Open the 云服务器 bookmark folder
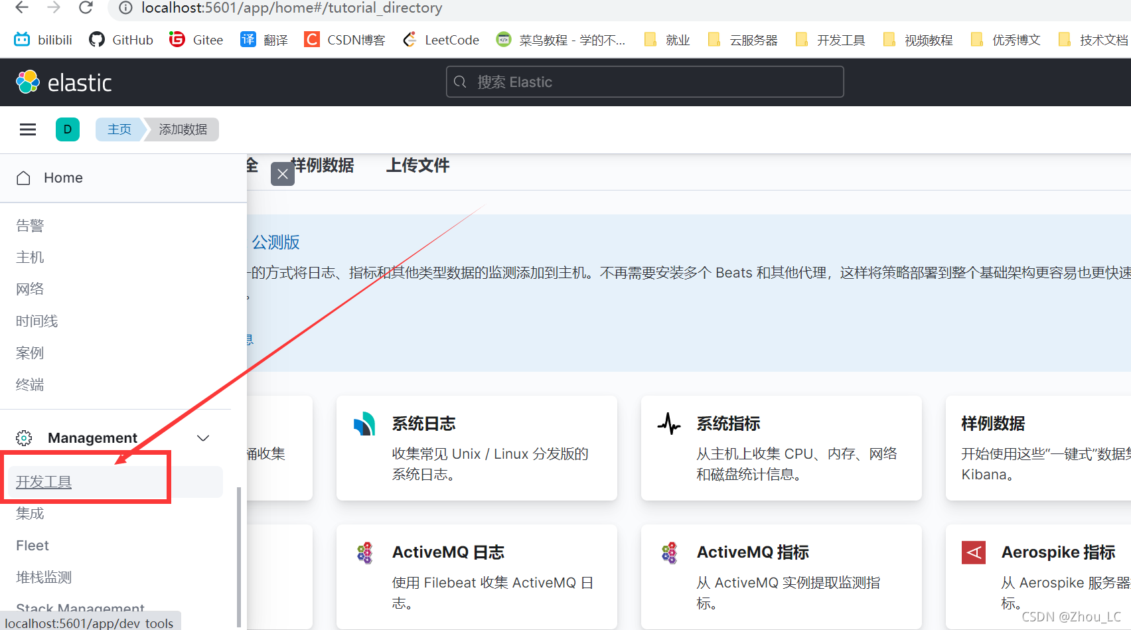 coord(743,40)
